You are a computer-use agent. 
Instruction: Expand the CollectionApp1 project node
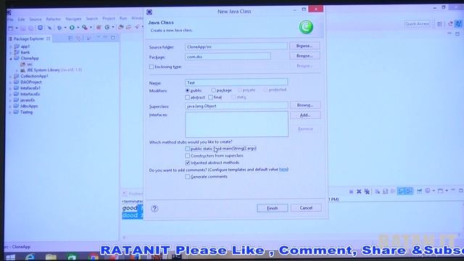click(x=11, y=76)
